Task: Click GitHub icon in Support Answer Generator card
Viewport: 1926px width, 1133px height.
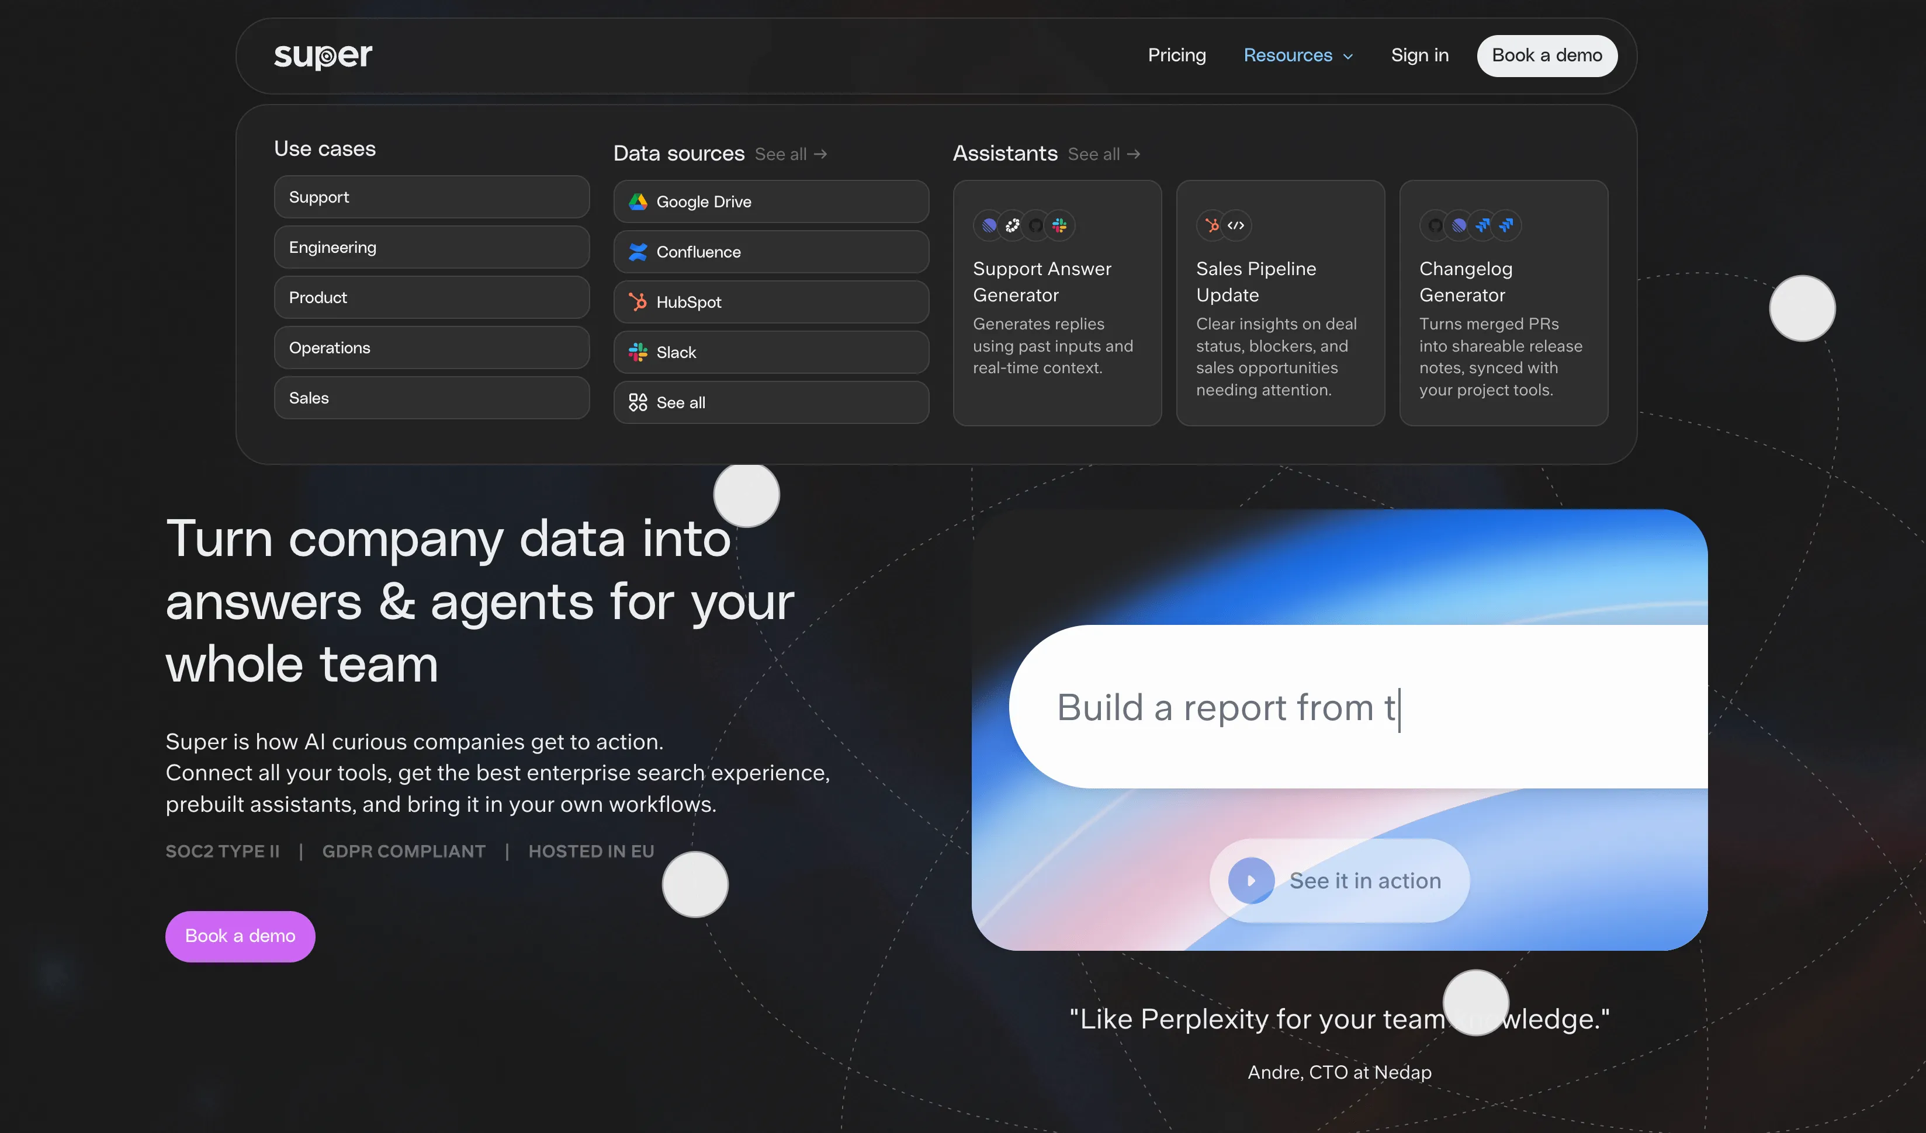Action: (1035, 225)
